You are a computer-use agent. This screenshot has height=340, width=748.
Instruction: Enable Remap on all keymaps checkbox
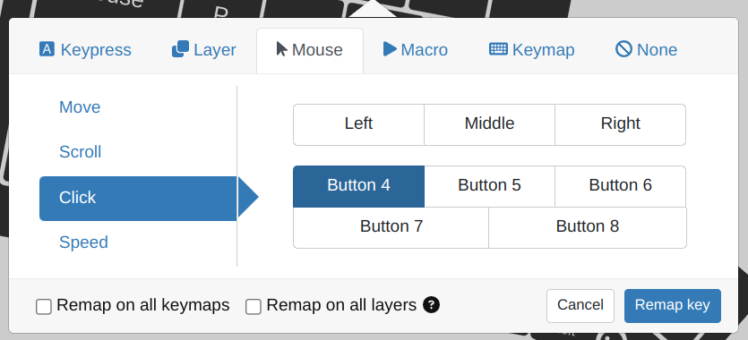pyautogui.click(x=44, y=307)
